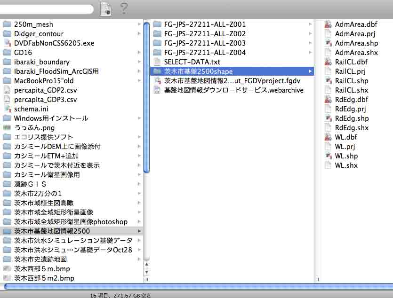Click scroll down arrow of first column

[147, 272]
